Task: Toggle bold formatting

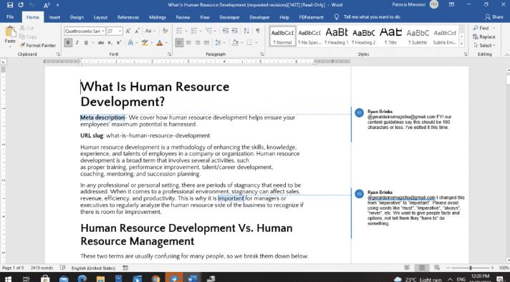Action: click(x=68, y=42)
